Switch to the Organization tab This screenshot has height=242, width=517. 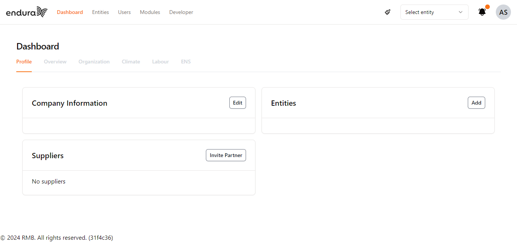pos(94,62)
